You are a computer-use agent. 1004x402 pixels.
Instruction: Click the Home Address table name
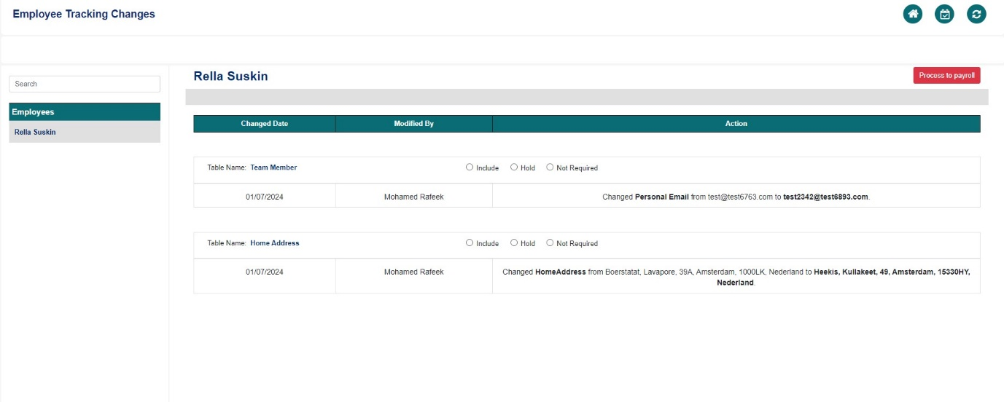coord(274,243)
